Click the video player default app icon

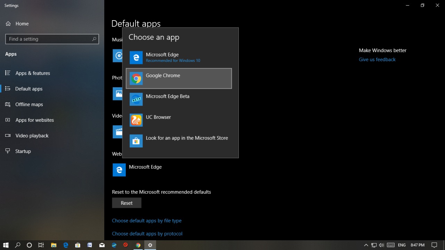[118, 132]
